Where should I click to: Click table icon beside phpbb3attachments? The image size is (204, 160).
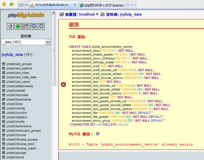[4, 86]
